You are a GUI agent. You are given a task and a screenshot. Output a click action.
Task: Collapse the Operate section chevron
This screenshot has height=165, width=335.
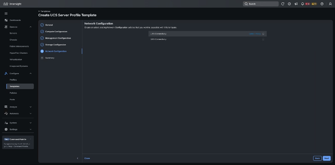pos(30,27)
